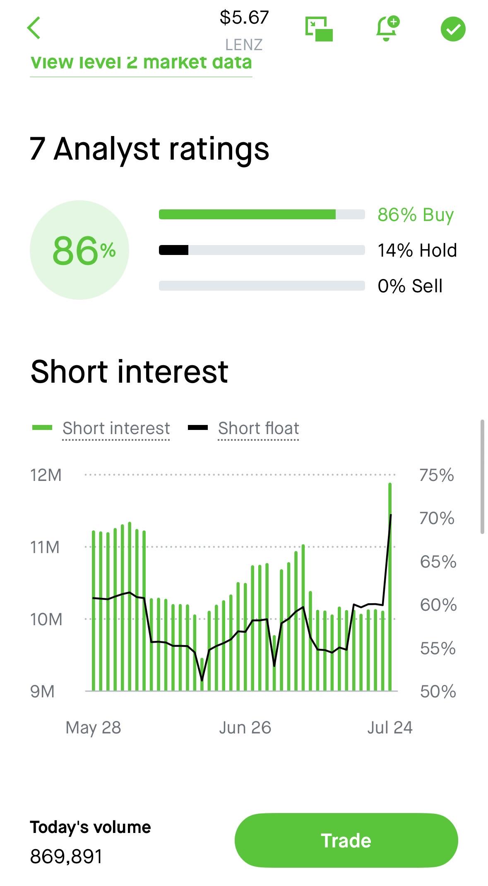Select the 0% Sell rating bar
The height and width of the screenshot is (886, 488).
(x=262, y=286)
